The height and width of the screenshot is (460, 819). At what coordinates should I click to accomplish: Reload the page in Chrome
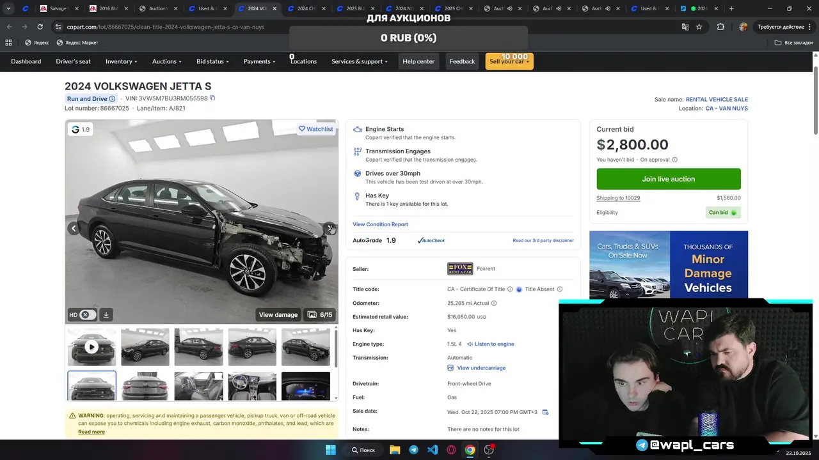(40, 27)
